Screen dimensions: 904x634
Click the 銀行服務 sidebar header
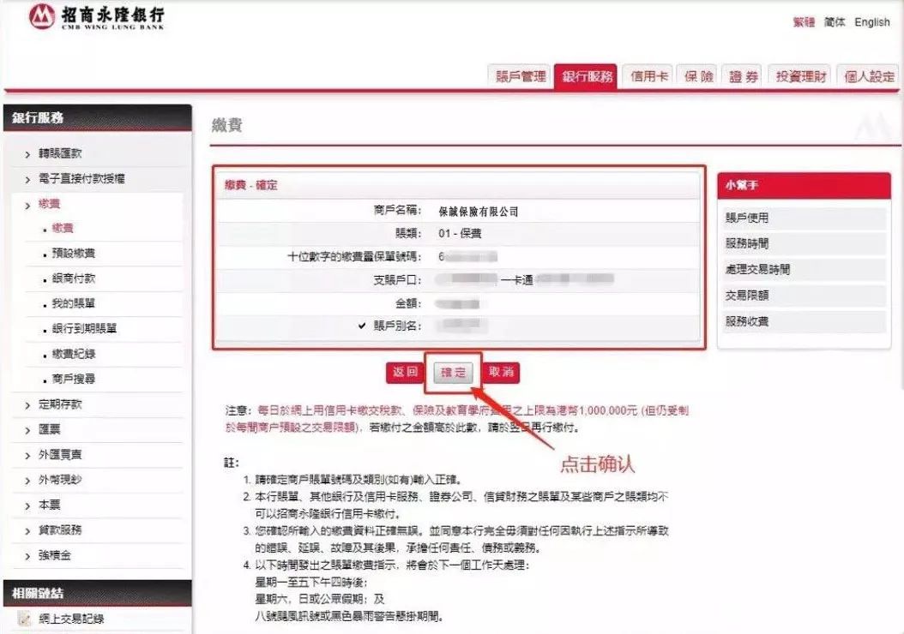(98, 118)
